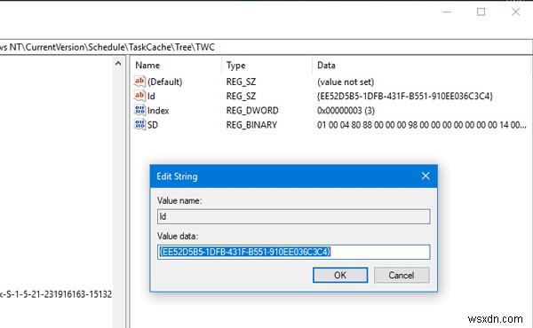Click the SD binary data cell

421,125
